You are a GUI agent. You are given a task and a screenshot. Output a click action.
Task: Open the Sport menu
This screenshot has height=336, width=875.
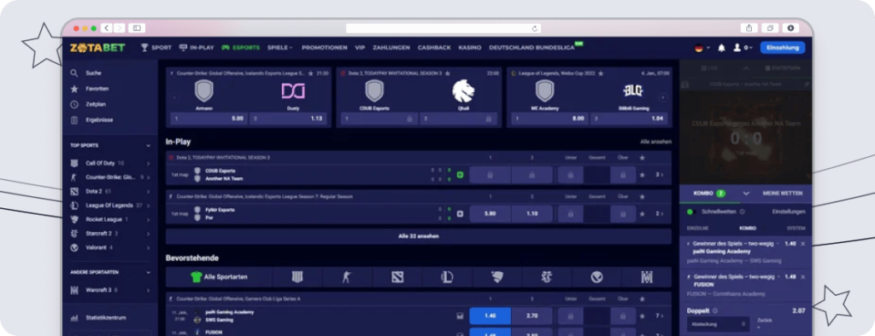(156, 48)
